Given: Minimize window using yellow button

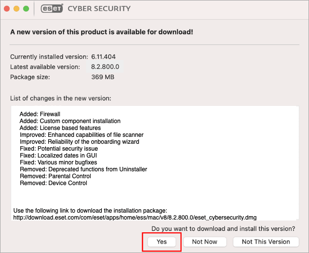Looking at the screenshot, I should click(x=17, y=9).
